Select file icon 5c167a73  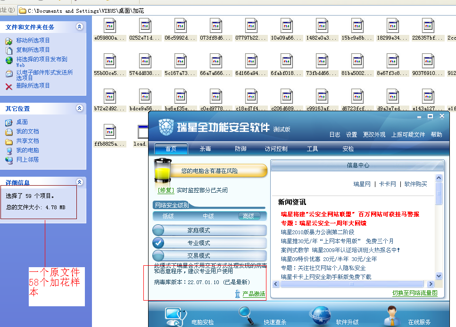tap(181, 61)
